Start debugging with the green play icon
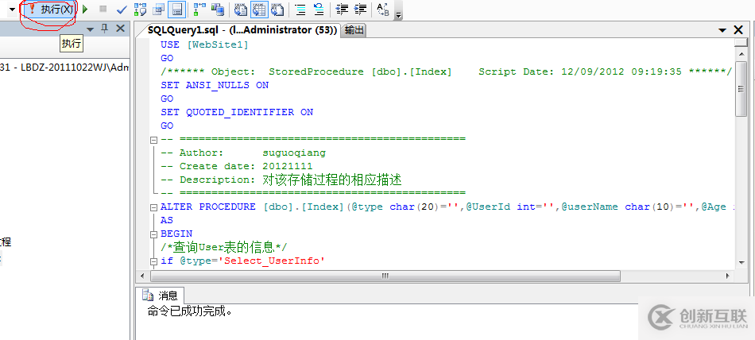Viewport: 755px width, 340px height. point(85,10)
